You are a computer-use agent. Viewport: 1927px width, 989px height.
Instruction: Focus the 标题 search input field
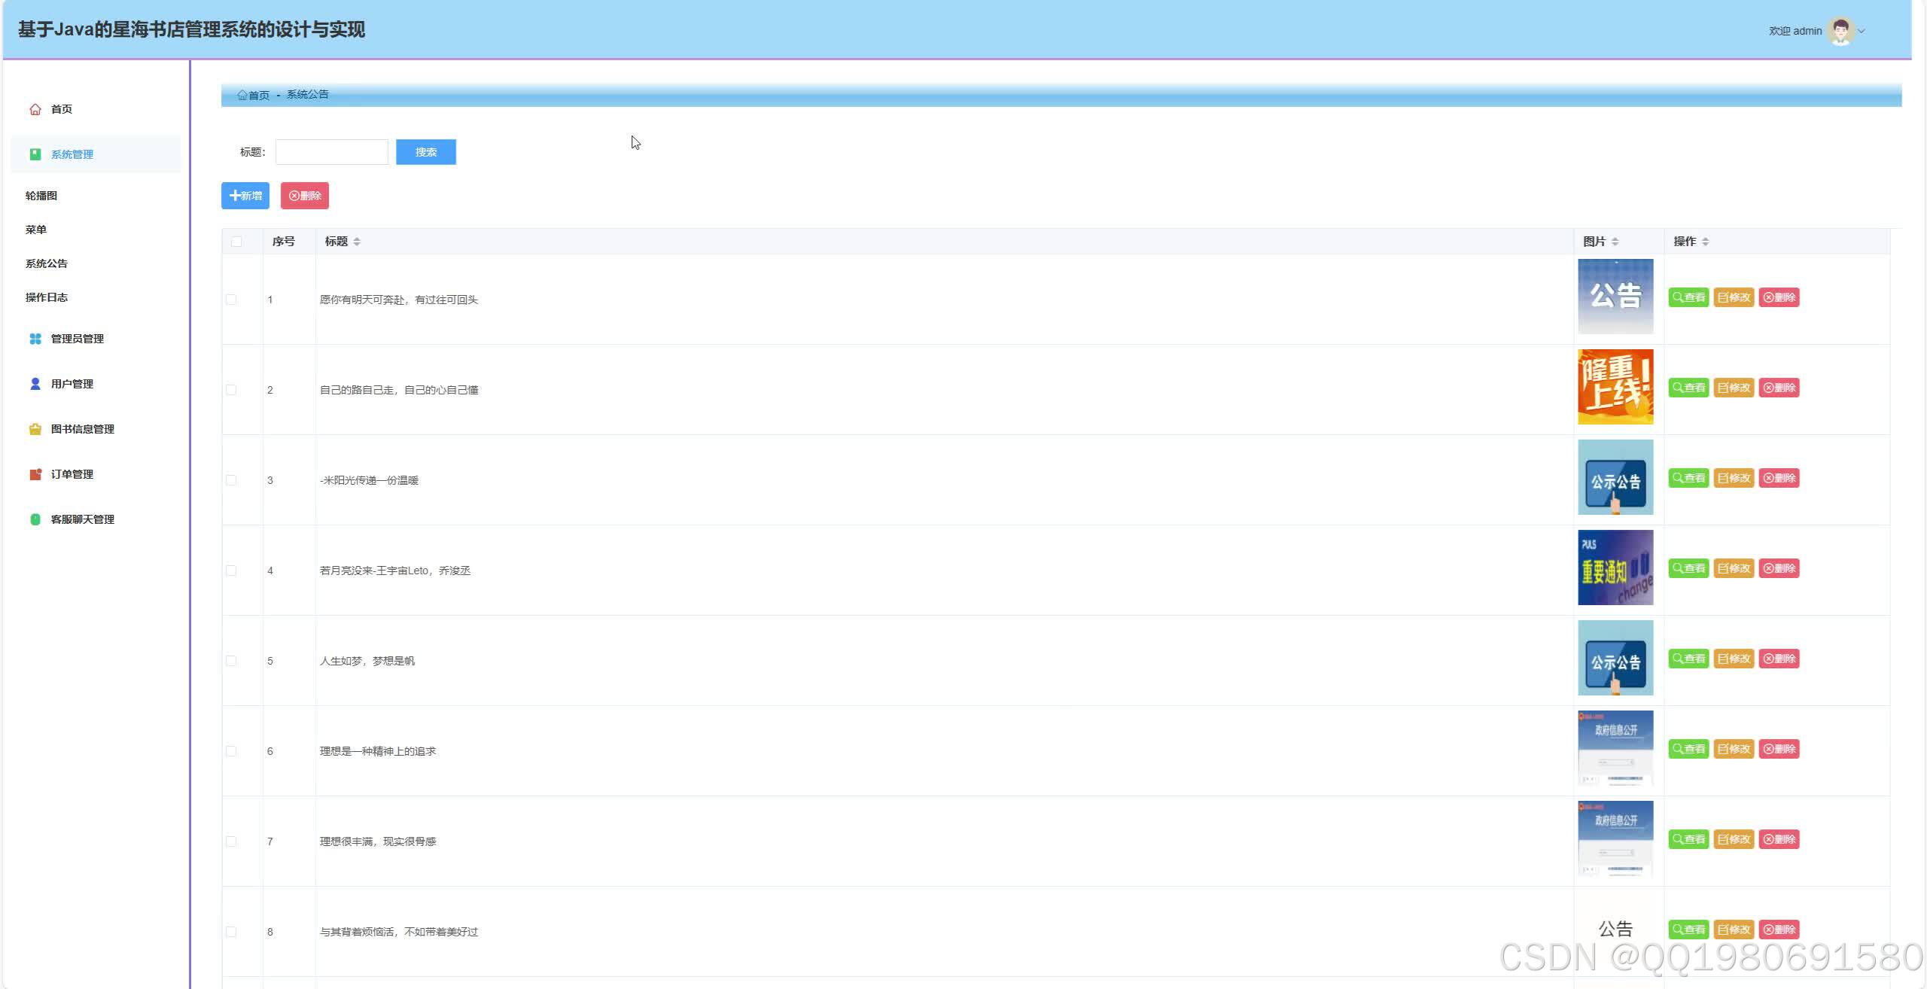(x=332, y=152)
